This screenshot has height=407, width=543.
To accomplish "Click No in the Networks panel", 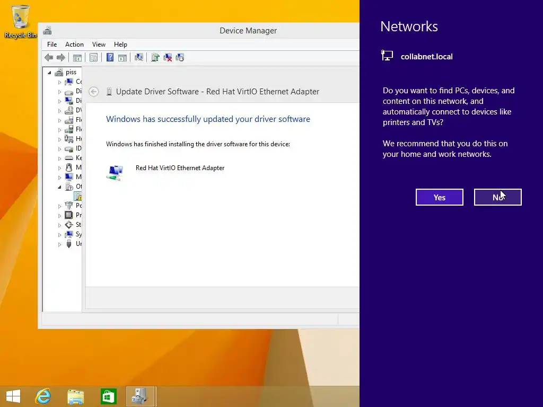I will coord(497,197).
